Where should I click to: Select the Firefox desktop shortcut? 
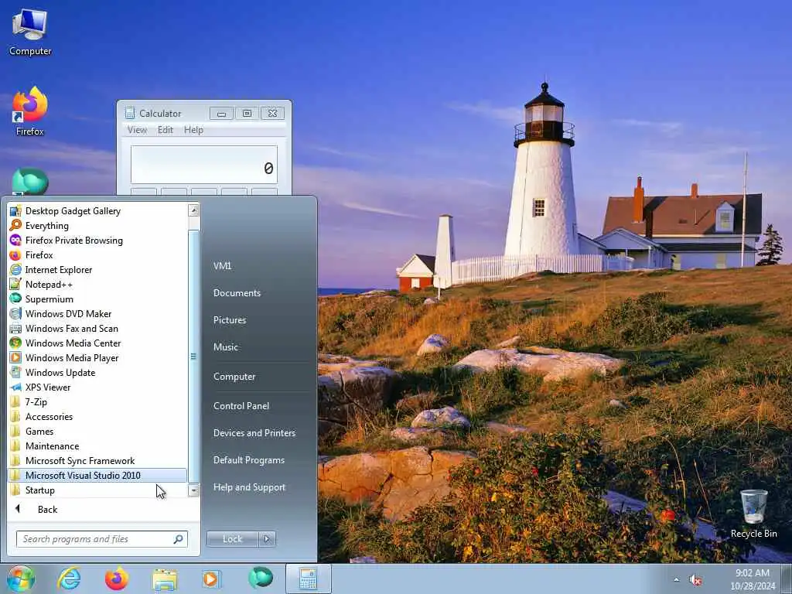pos(30,111)
